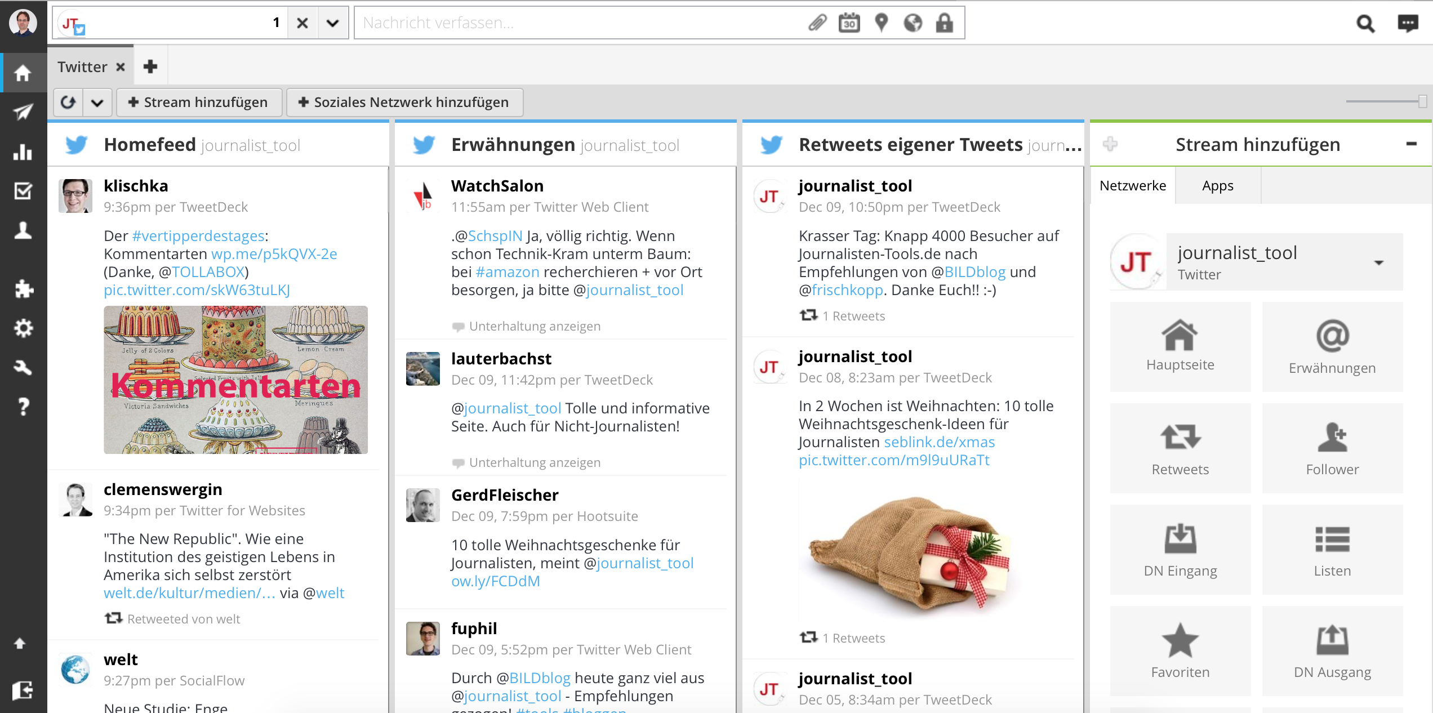The image size is (1433, 713).
Task: Open GerdFleischer's profile name
Action: coord(505,494)
